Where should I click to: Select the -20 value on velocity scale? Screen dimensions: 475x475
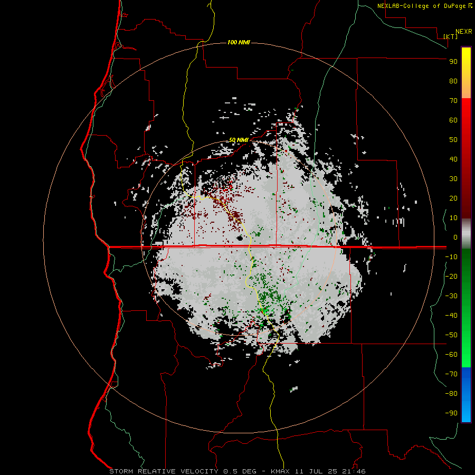coord(451,276)
